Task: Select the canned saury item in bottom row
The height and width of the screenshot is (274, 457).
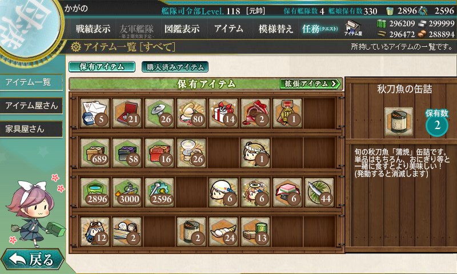Action: click(x=191, y=232)
